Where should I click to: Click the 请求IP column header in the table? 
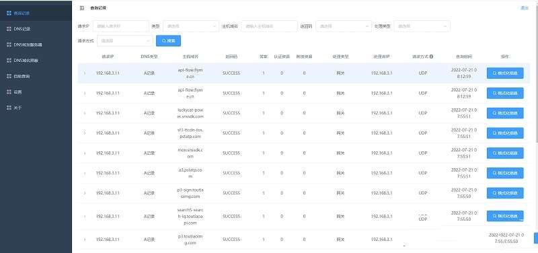click(108, 57)
